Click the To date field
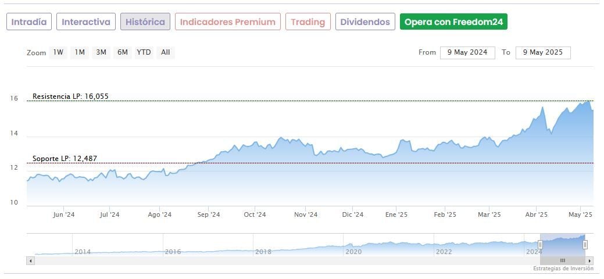The image size is (604, 279). 543,52
